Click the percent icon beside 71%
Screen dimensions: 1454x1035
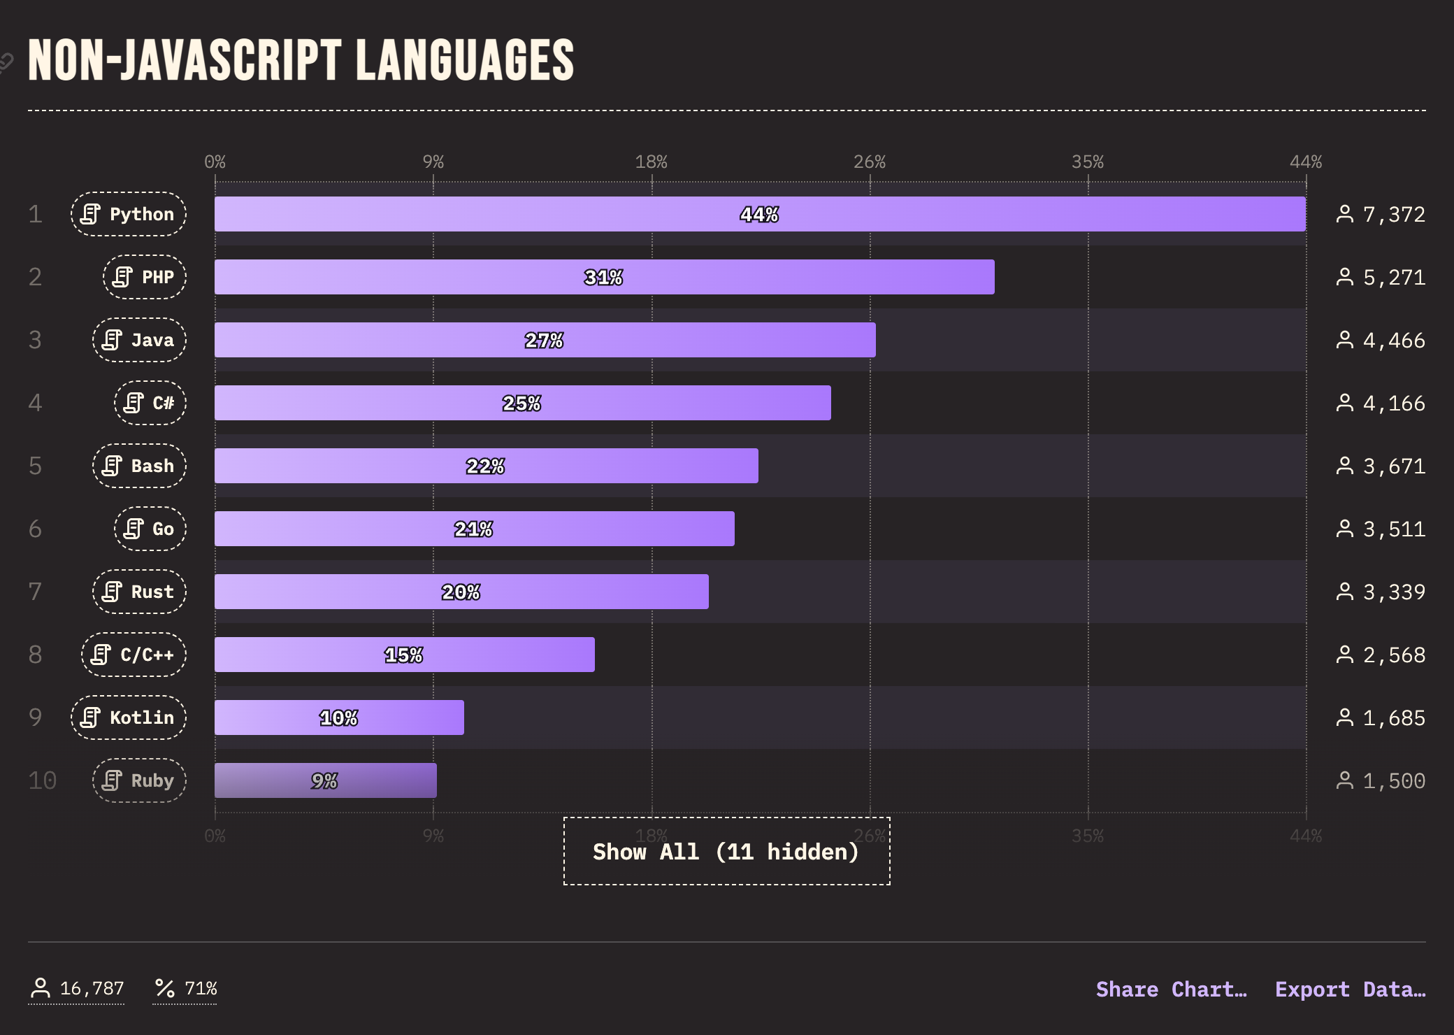(165, 988)
